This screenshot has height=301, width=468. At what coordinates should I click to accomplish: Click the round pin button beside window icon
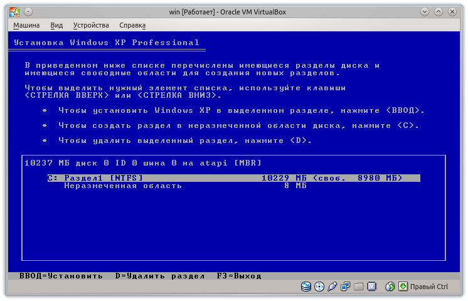click(28, 12)
